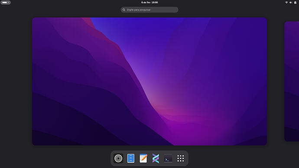Click the volume speaker icon
This screenshot has height=168, width=299.
coord(291,3)
